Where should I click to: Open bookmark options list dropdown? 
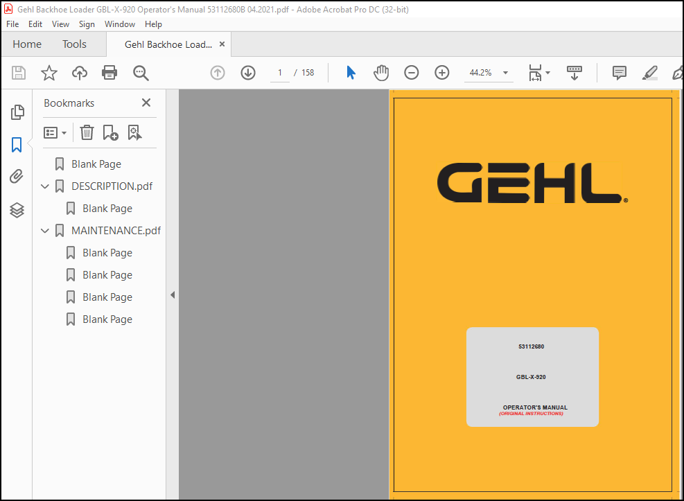pyautogui.click(x=55, y=132)
